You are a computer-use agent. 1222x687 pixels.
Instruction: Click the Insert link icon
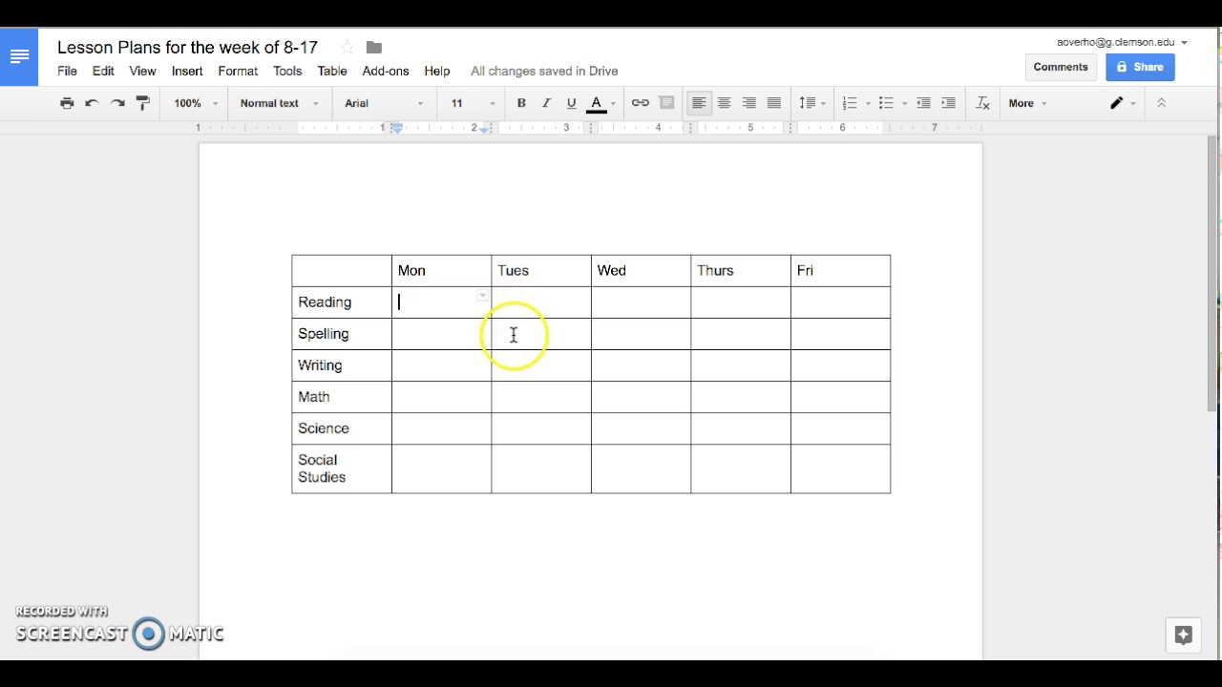[641, 103]
